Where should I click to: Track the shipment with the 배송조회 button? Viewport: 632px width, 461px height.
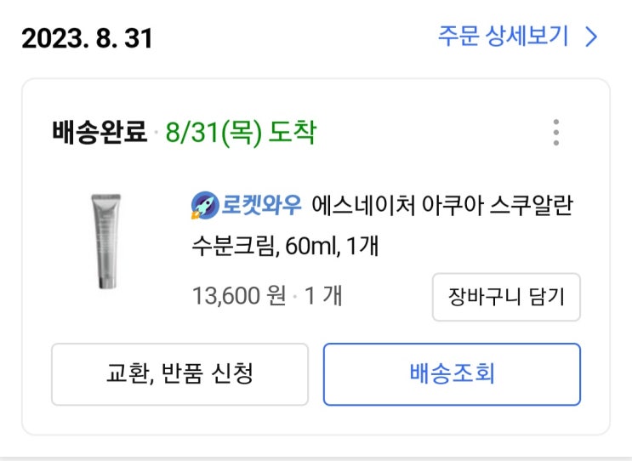click(x=452, y=374)
